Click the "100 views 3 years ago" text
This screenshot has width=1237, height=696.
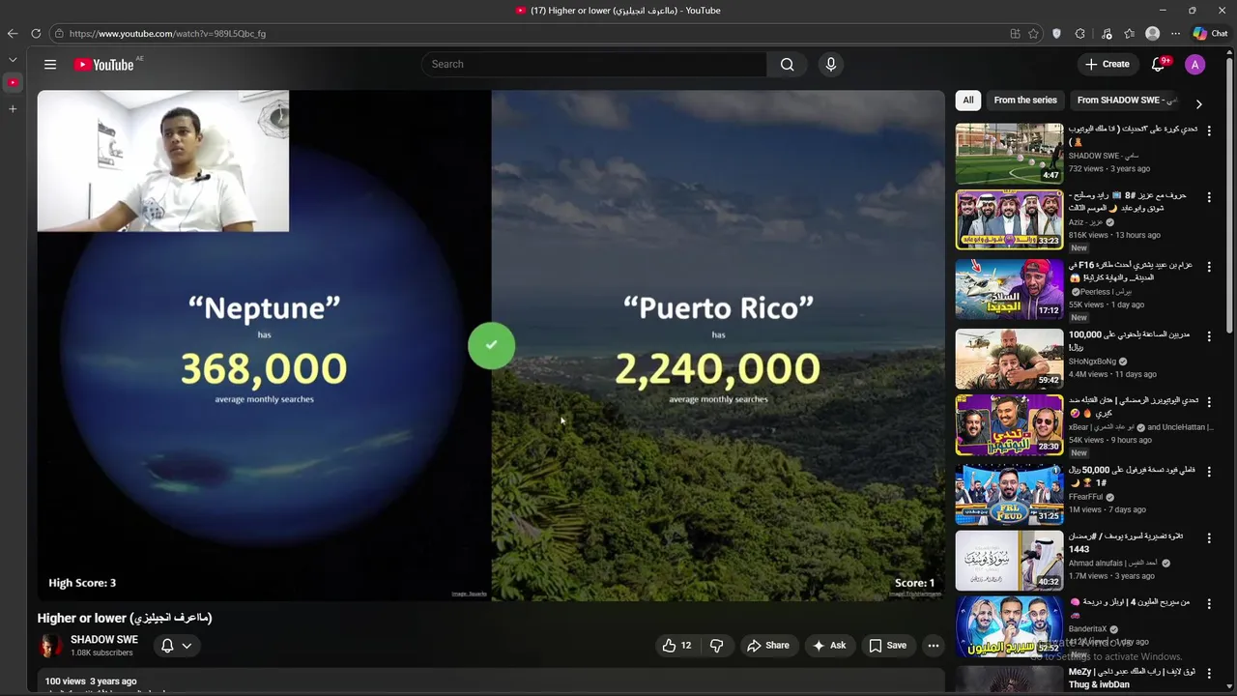coord(91,681)
